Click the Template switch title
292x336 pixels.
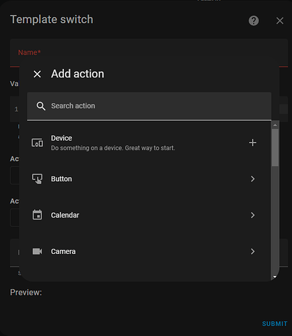52,20
